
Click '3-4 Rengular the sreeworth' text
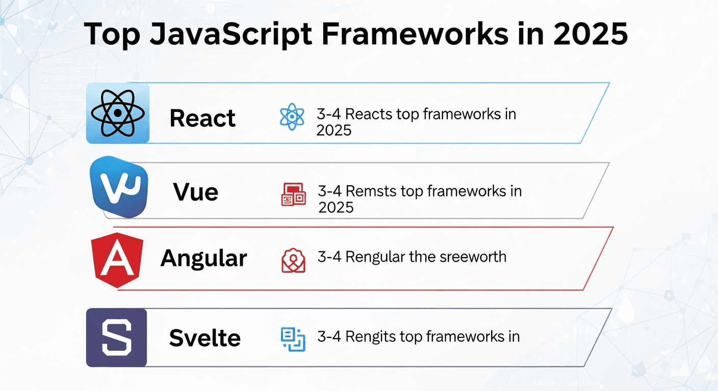pyautogui.click(x=412, y=257)
